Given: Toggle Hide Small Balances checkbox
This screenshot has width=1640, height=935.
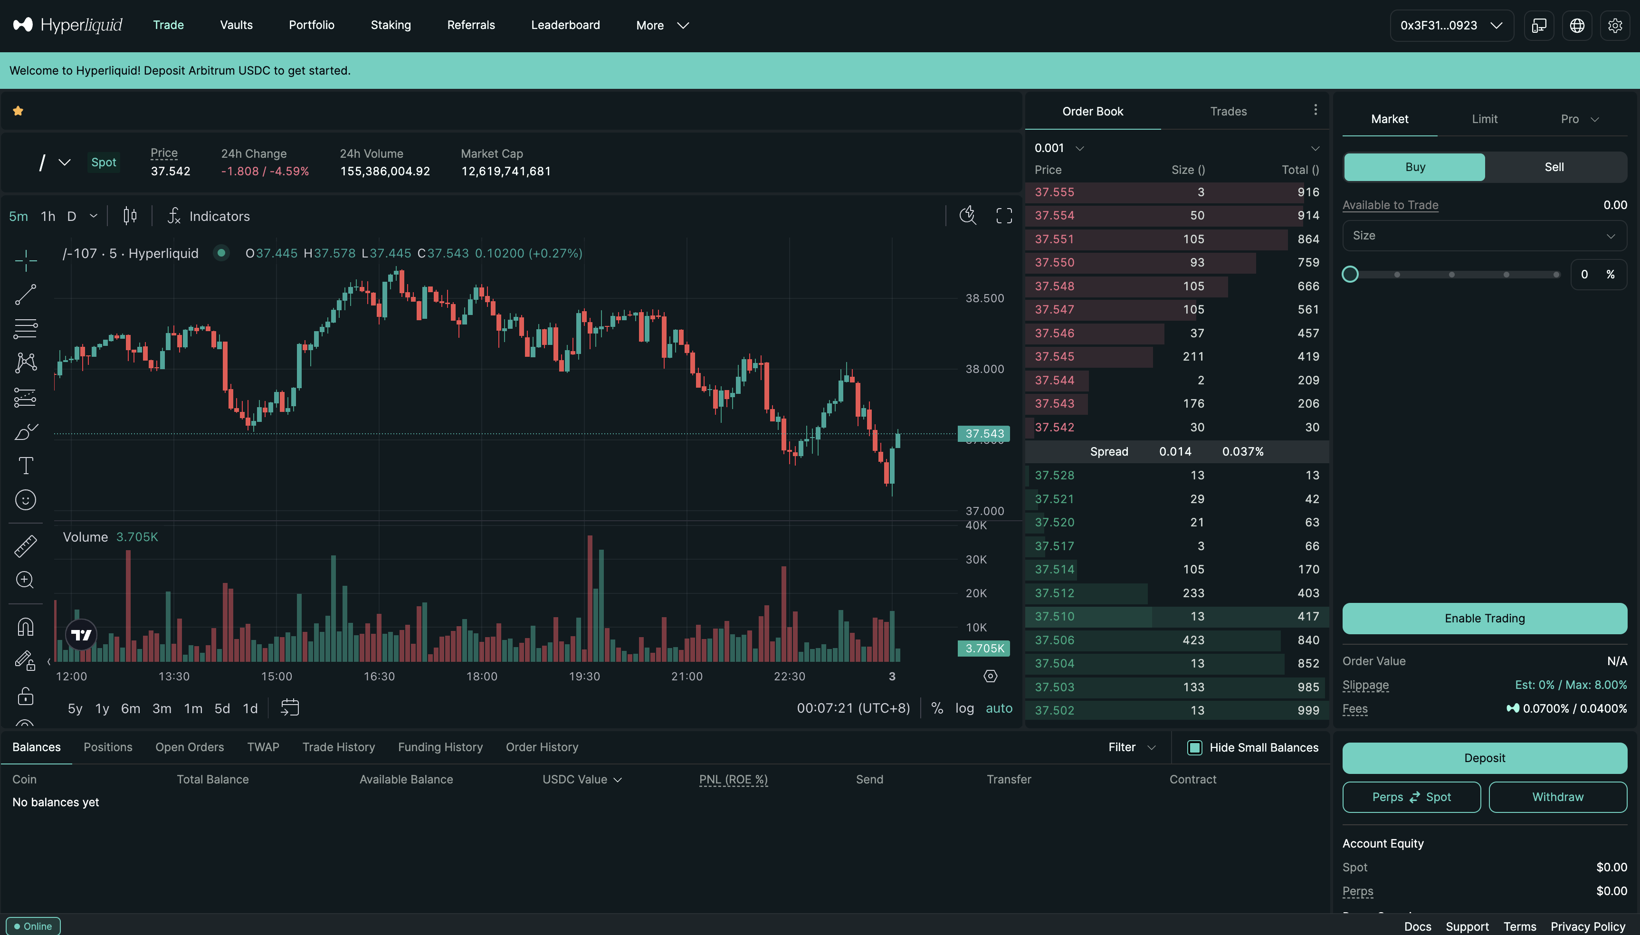Looking at the screenshot, I should pos(1194,747).
